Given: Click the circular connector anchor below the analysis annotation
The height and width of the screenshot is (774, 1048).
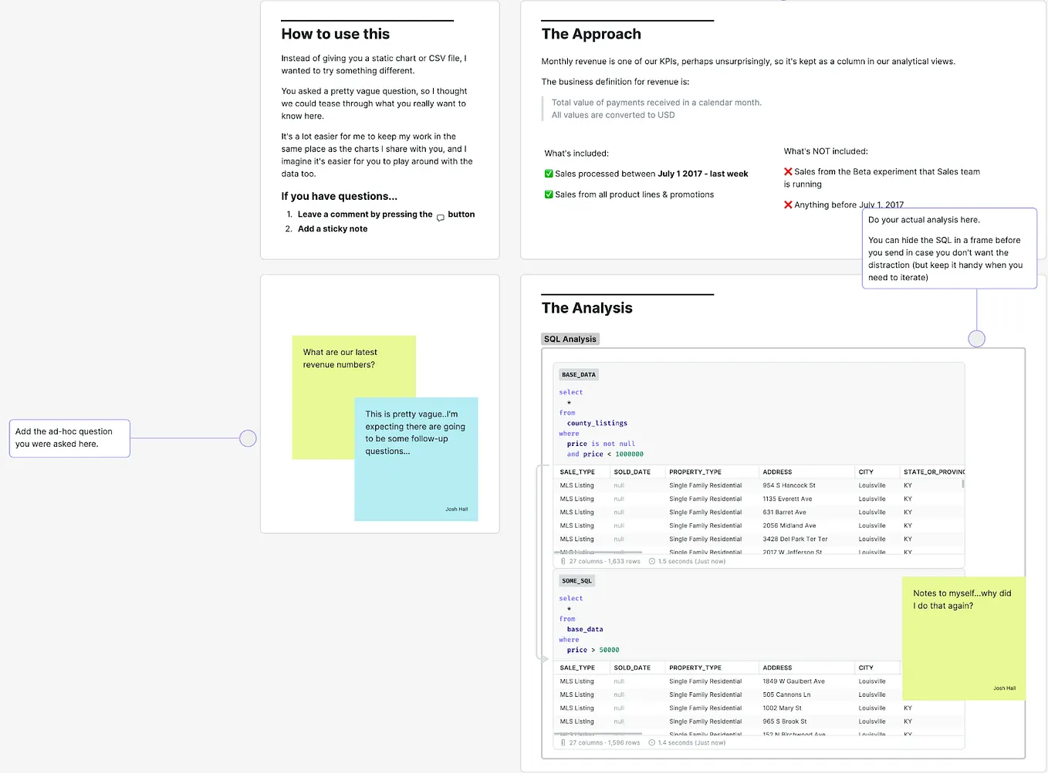Looking at the screenshot, I should pyautogui.click(x=976, y=338).
